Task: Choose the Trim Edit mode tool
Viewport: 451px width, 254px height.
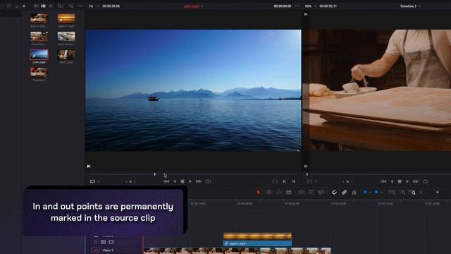Action: [x=268, y=192]
